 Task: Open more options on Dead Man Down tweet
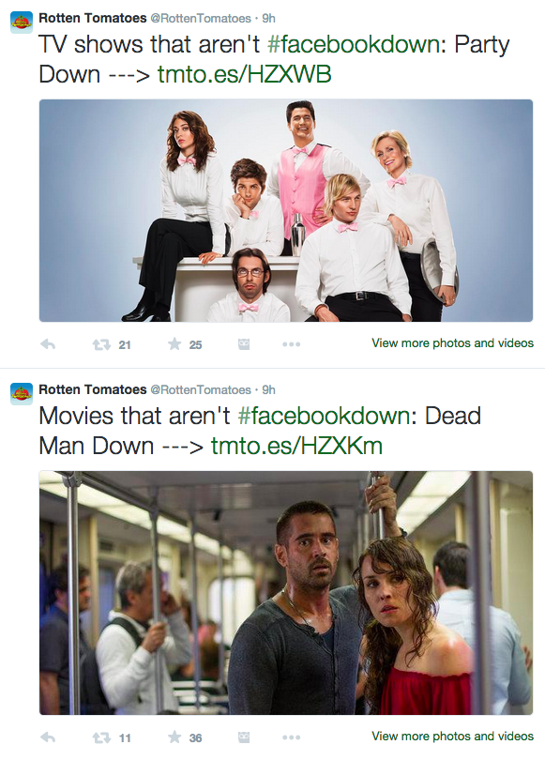point(291,737)
